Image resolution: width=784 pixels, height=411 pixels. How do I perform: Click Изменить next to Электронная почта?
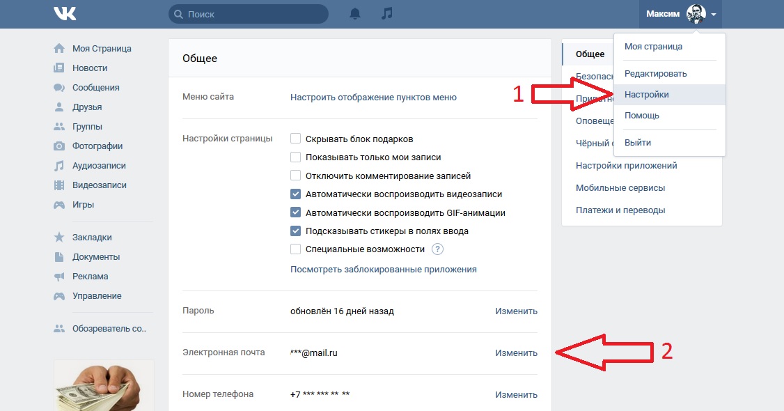516,353
